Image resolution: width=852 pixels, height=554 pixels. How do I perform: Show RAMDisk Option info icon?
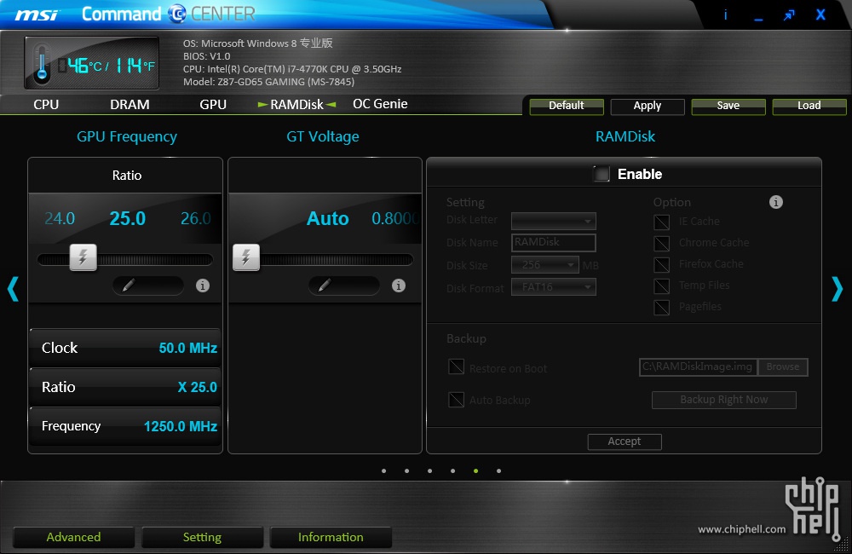776,202
